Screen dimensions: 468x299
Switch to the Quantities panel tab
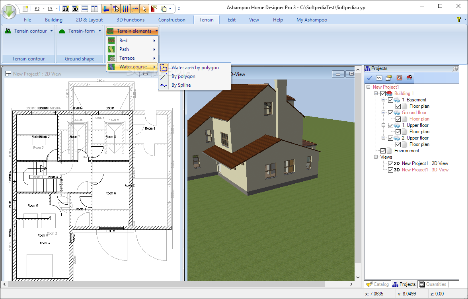pyautogui.click(x=433, y=284)
